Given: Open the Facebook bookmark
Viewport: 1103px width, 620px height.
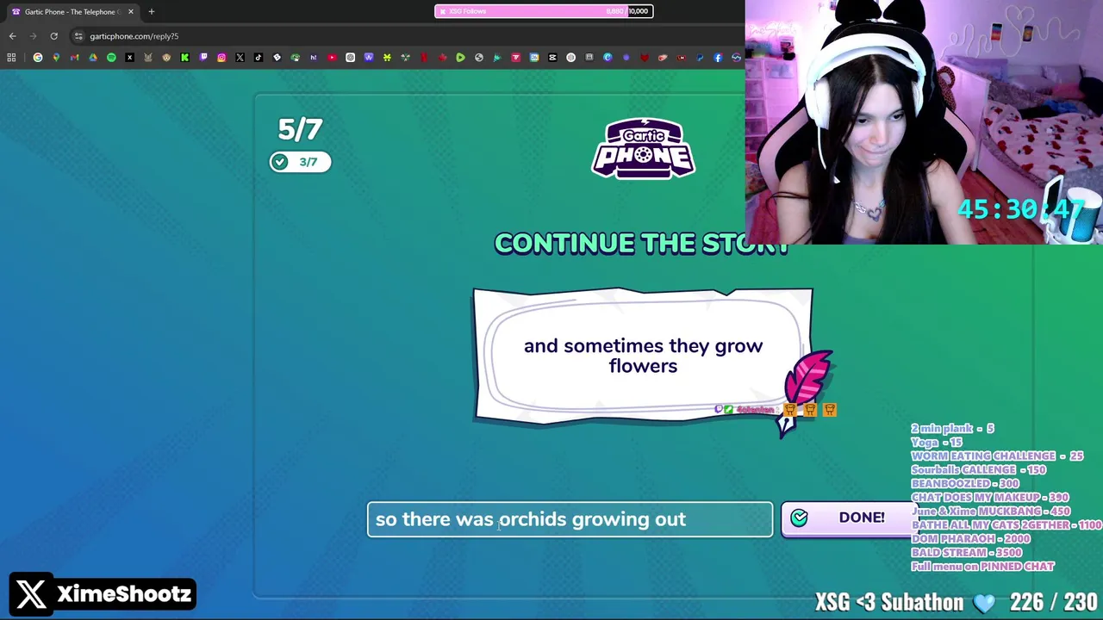Looking at the screenshot, I should pyautogui.click(x=718, y=58).
